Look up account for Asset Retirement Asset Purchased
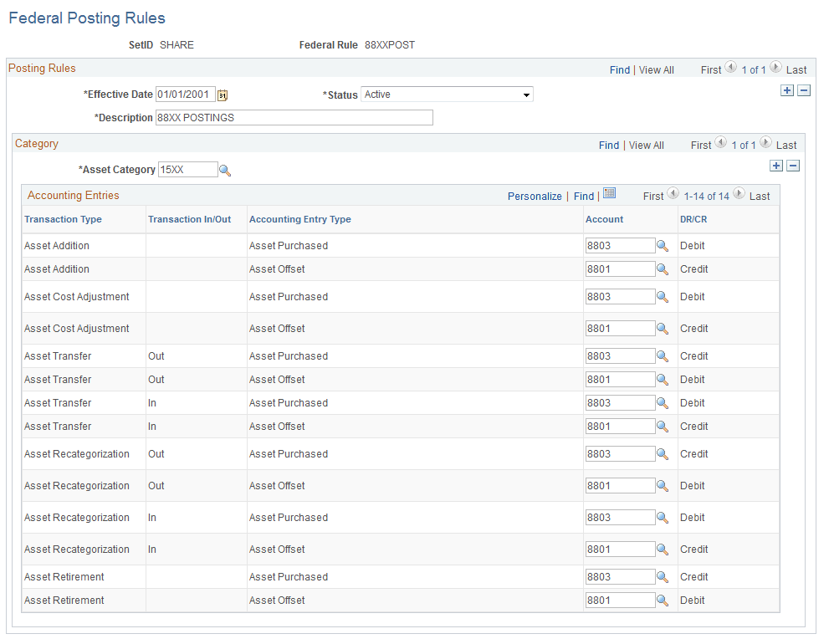The height and width of the screenshot is (639, 829). click(663, 576)
